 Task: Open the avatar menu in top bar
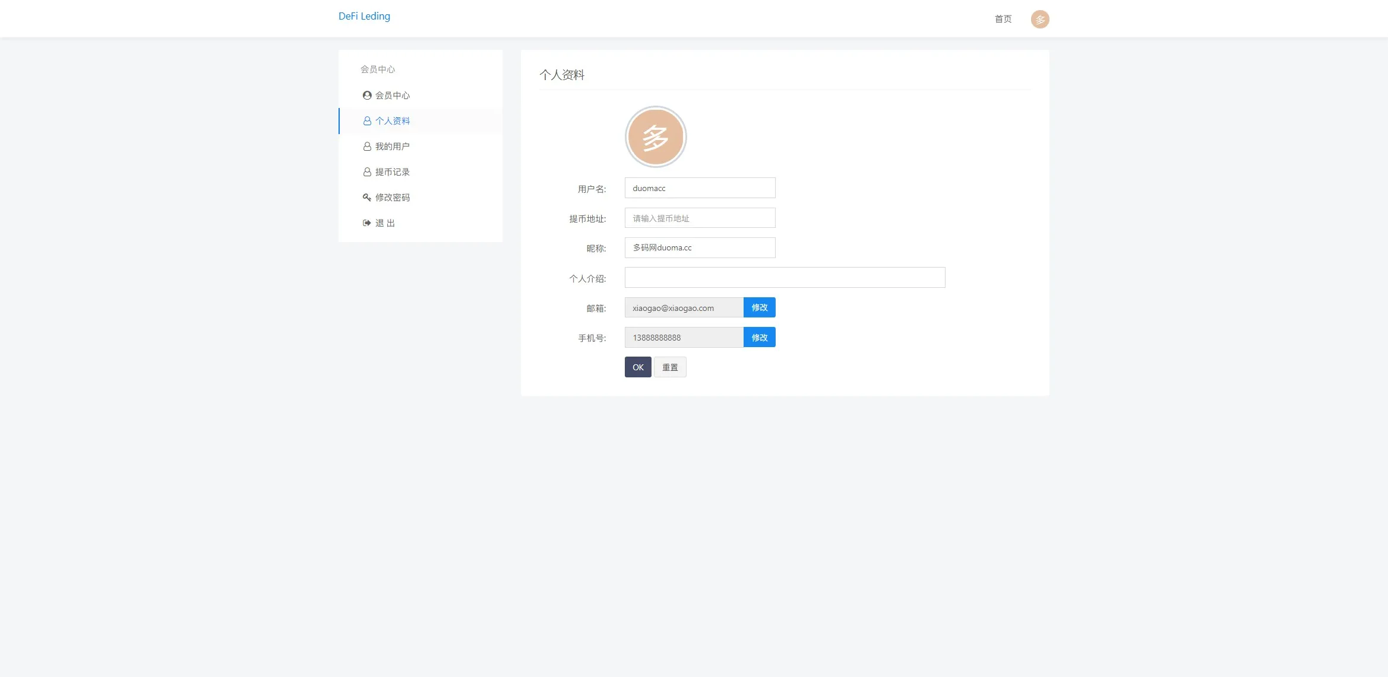[x=1039, y=19]
